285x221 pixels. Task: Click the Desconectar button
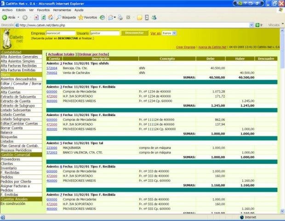pos(135,33)
